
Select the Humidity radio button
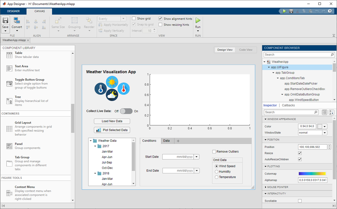(x=217, y=171)
